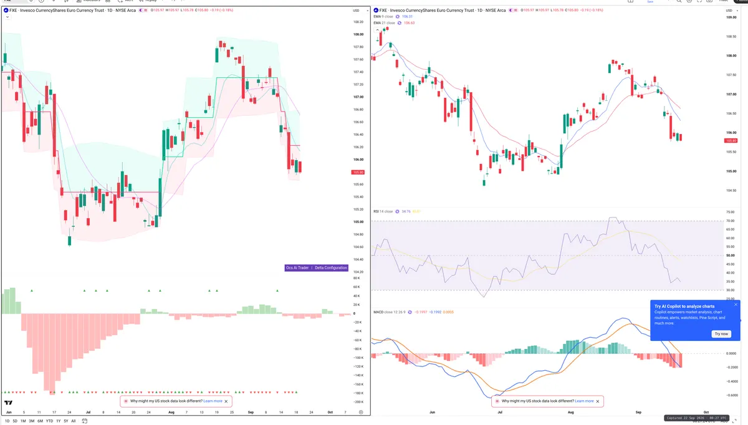748x425 pixels.
Task: Open the Delta Configuration button
Action: click(331, 268)
